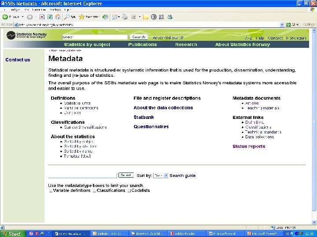Viewport: 317px width, 237px height.
Task: Click the Statistics Norway logo
Action: (26, 35)
